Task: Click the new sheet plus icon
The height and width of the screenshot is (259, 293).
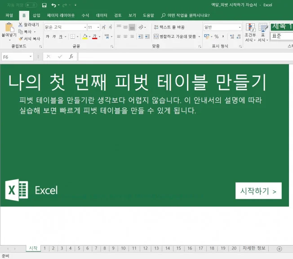Action: pyautogui.click(x=279, y=249)
